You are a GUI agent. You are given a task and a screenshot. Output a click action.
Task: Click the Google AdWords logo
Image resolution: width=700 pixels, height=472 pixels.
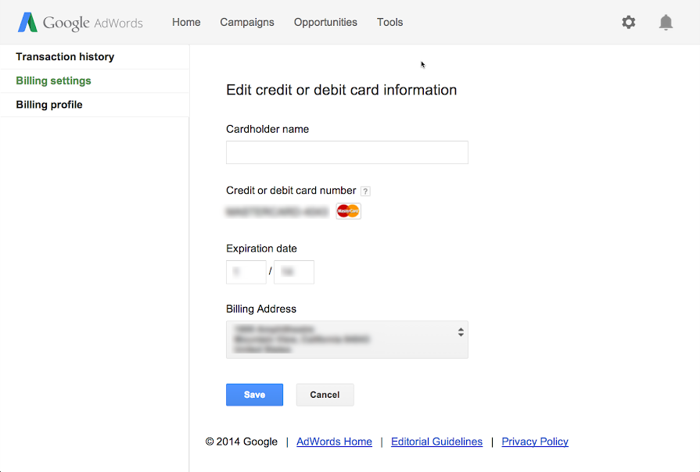pyautogui.click(x=80, y=23)
